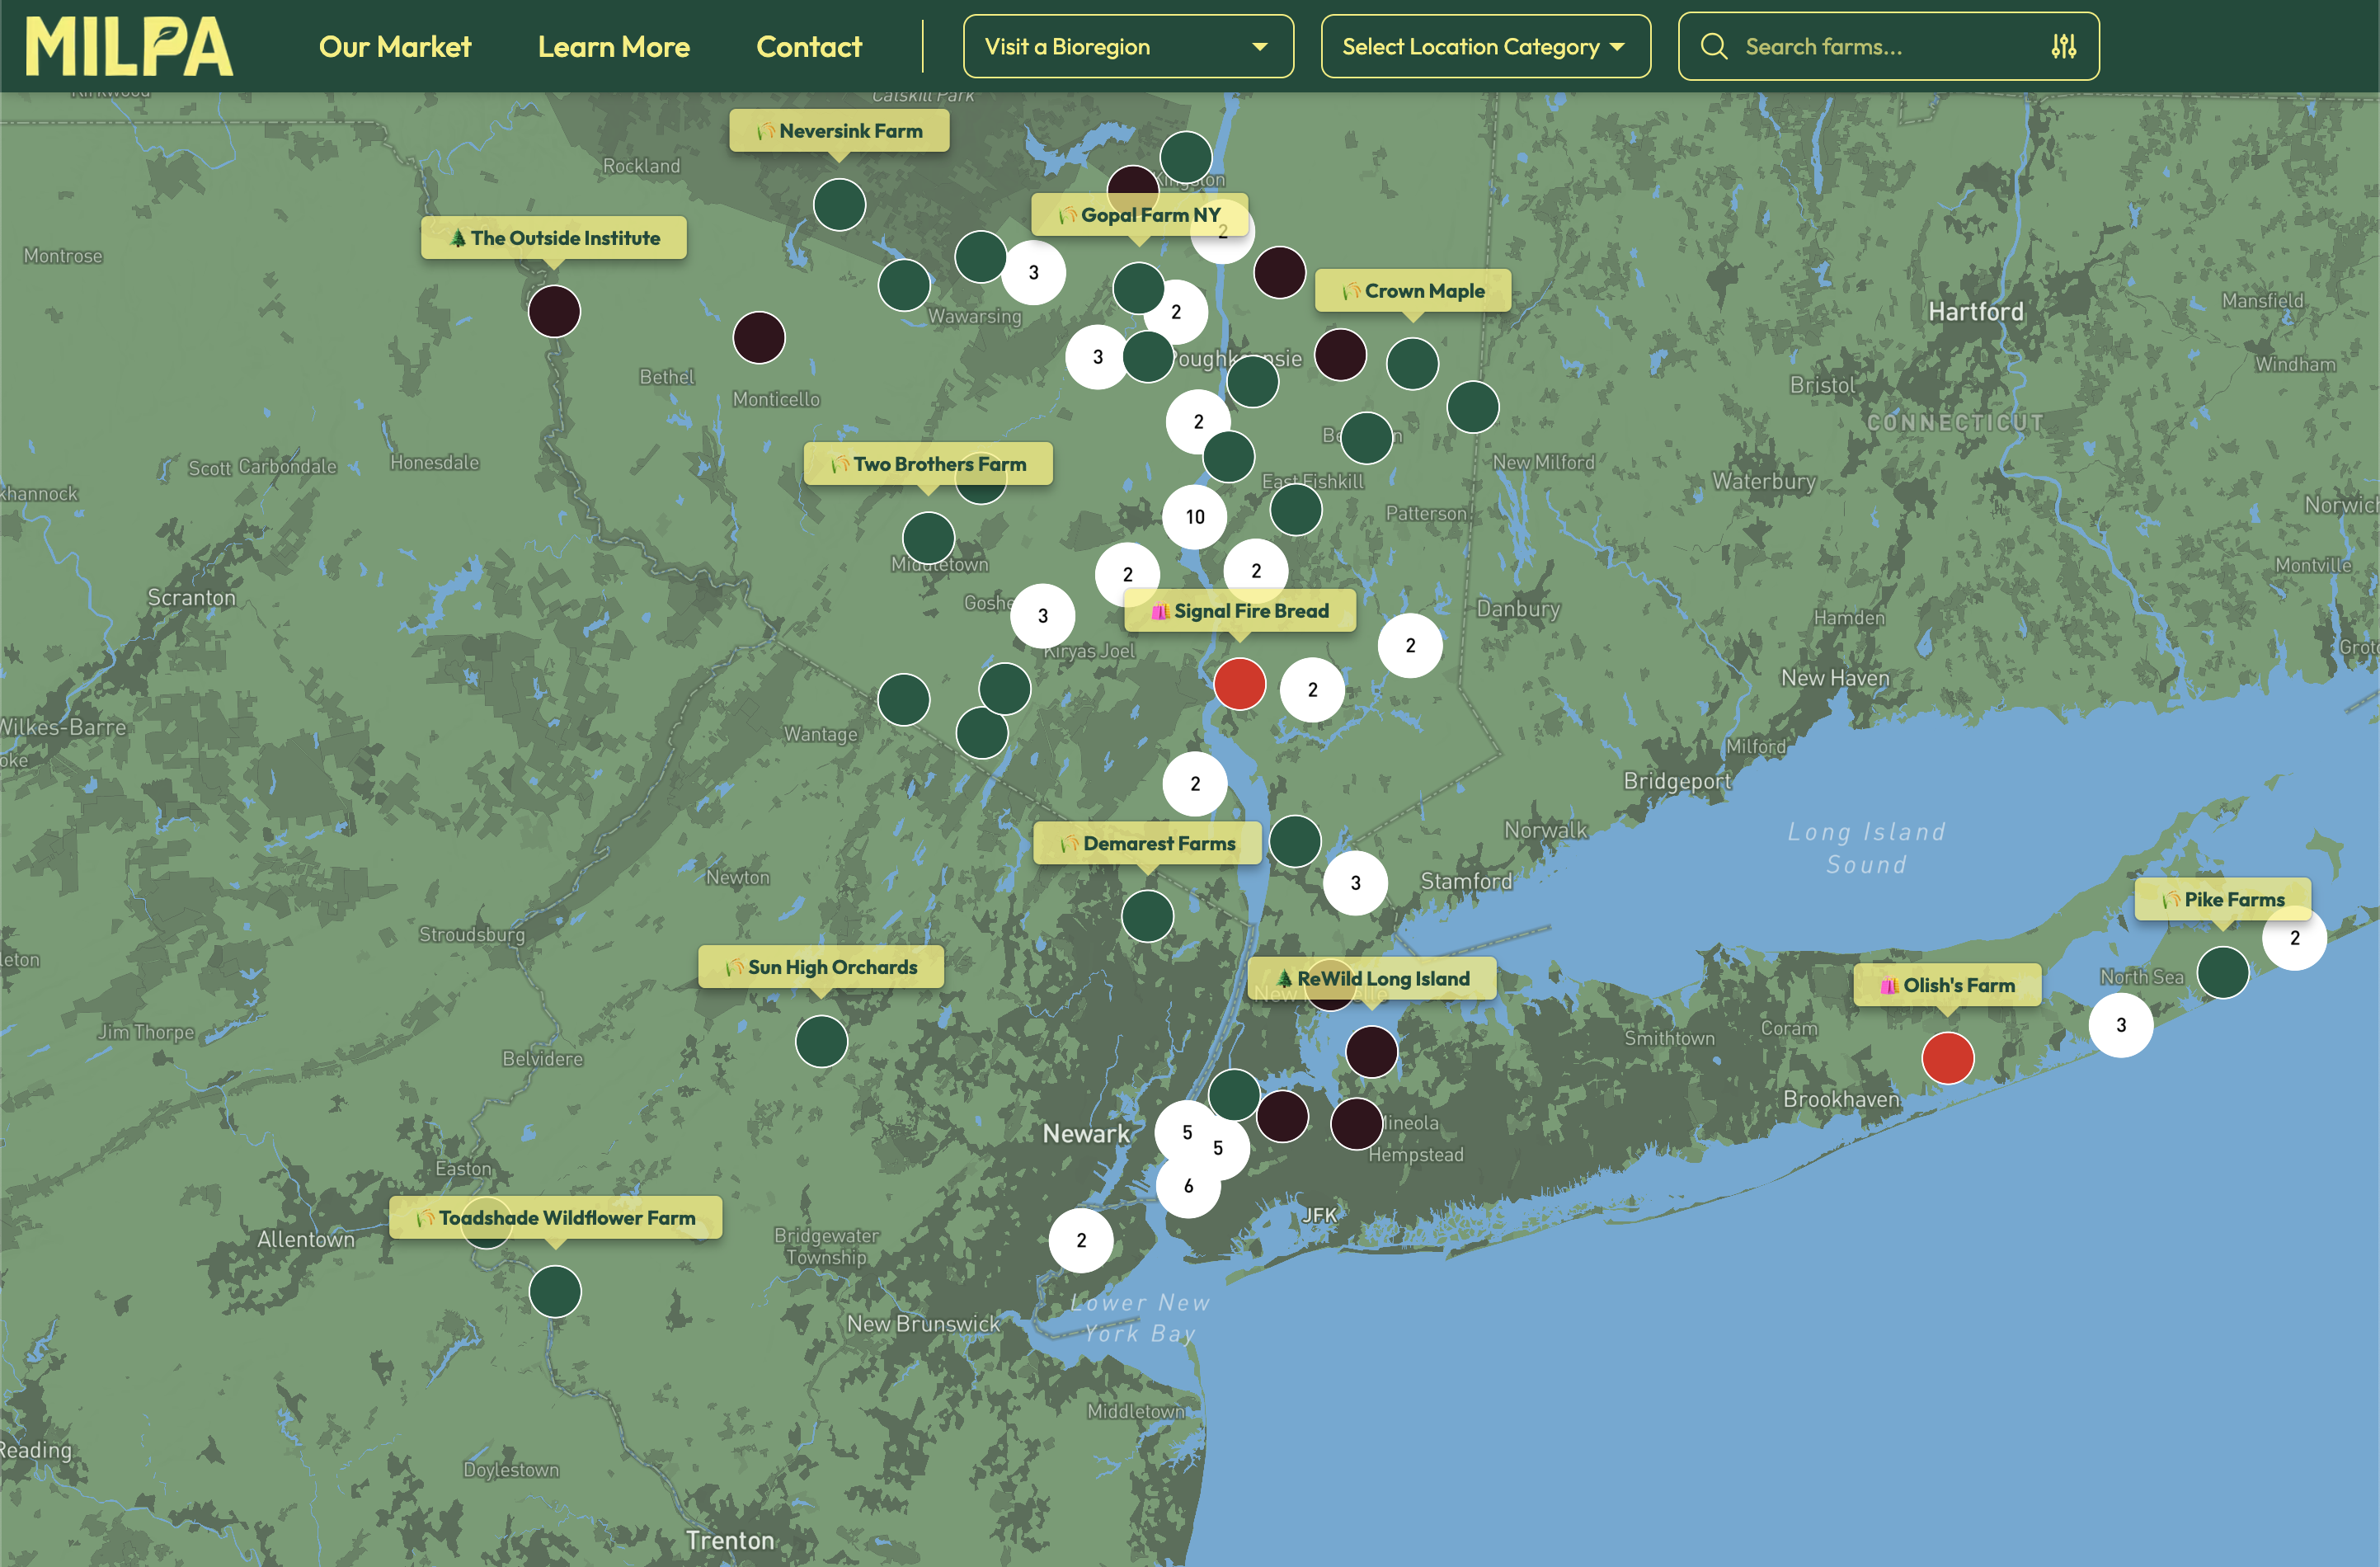This screenshot has width=2380, height=1567.
Task: Click the search magnifier icon
Action: (1713, 46)
